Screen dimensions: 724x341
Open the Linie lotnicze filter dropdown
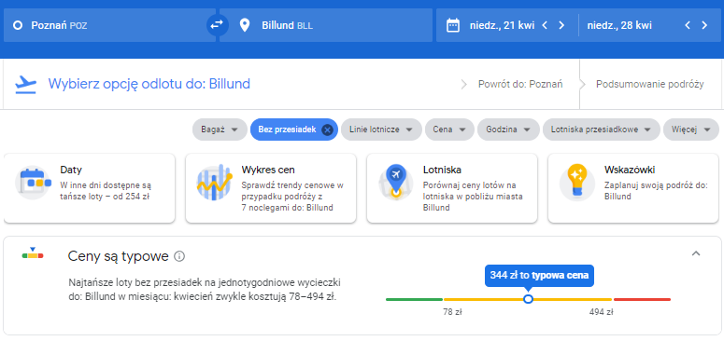(x=381, y=130)
